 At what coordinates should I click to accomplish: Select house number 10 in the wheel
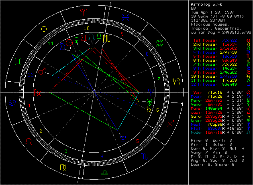(86, 28)
